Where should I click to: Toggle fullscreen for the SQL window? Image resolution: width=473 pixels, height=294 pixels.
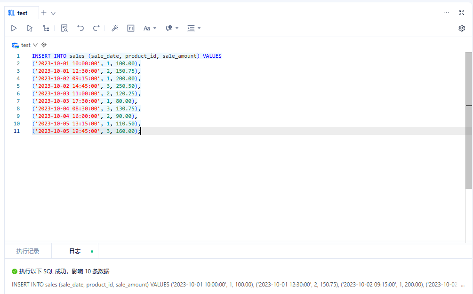[462, 13]
